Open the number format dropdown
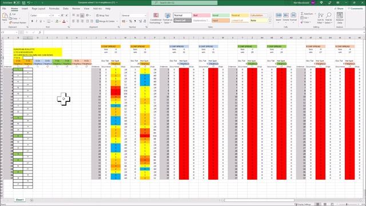This screenshot has height=206, width=366. coord(145,15)
